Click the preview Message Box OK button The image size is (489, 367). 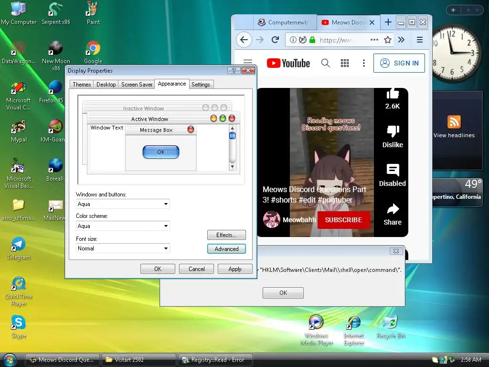tap(161, 152)
